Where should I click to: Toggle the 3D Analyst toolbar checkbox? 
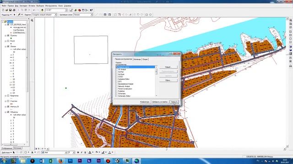[x=117, y=69]
